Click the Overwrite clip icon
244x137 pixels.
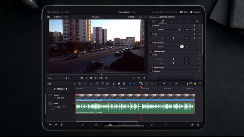(102, 84)
